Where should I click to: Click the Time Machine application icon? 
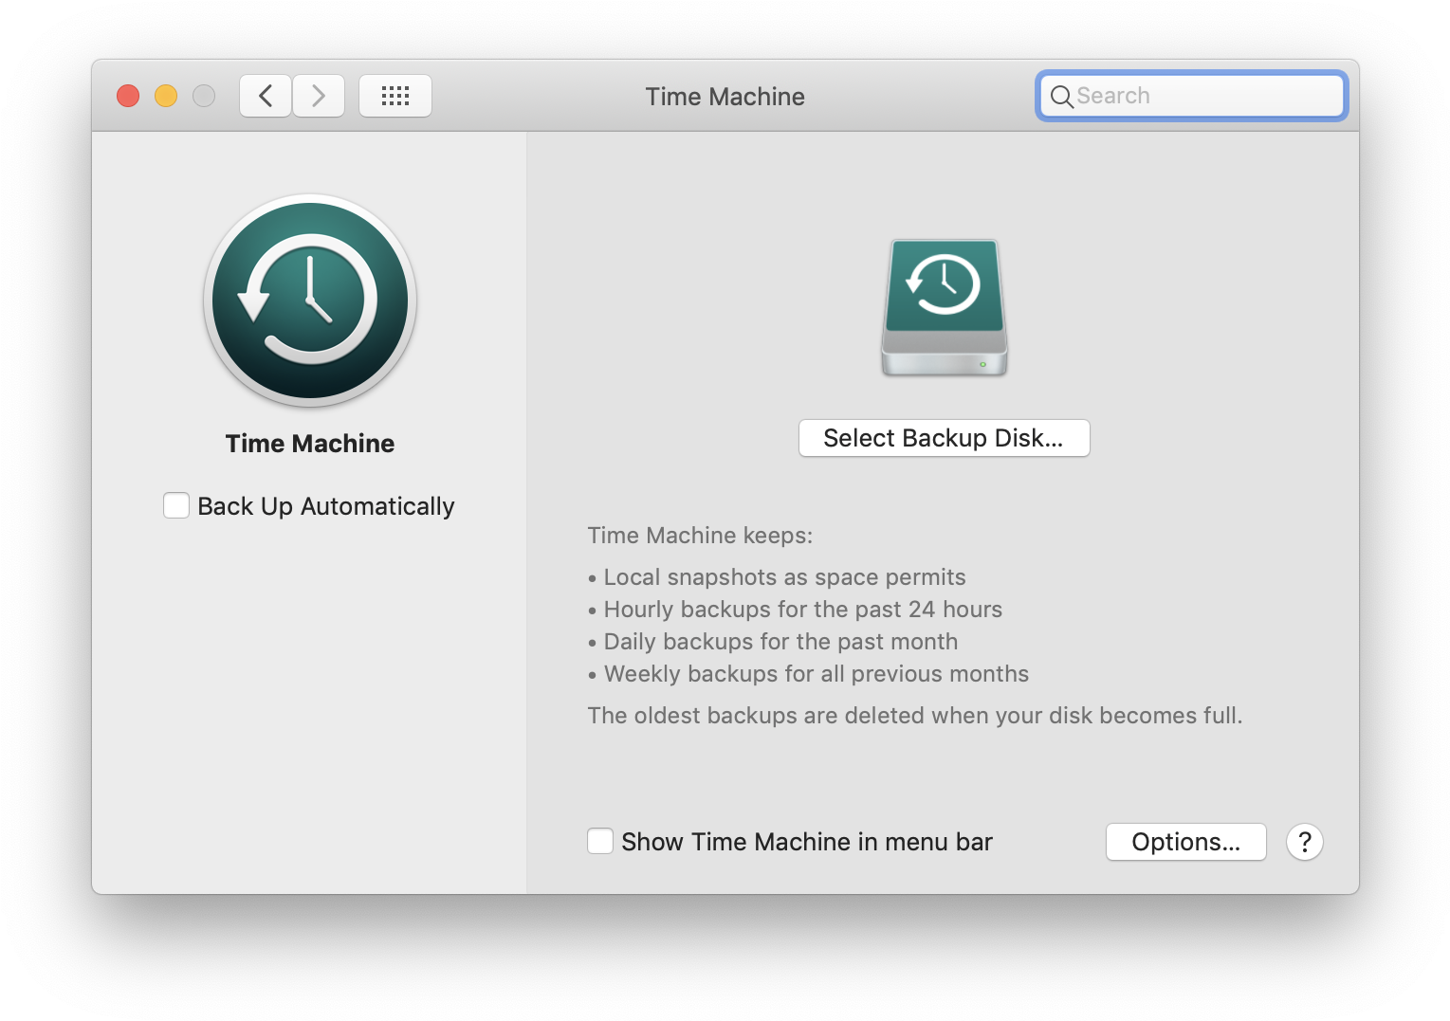309,301
